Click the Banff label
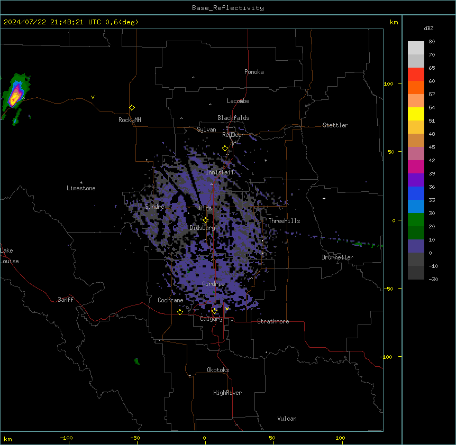The height and width of the screenshot is (445, 456). coord(66,300)
